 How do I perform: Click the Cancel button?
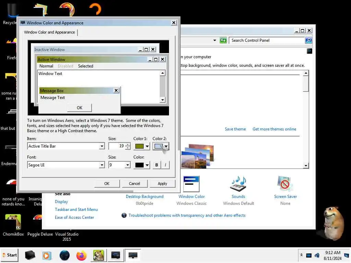[134, 184]
